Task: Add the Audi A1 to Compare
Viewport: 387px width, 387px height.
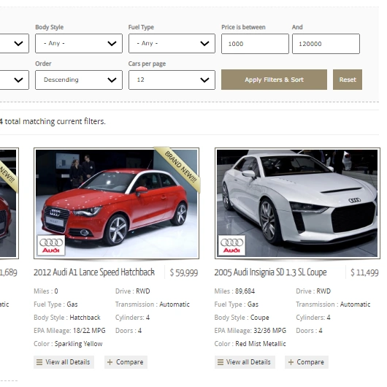Action: 126,362
